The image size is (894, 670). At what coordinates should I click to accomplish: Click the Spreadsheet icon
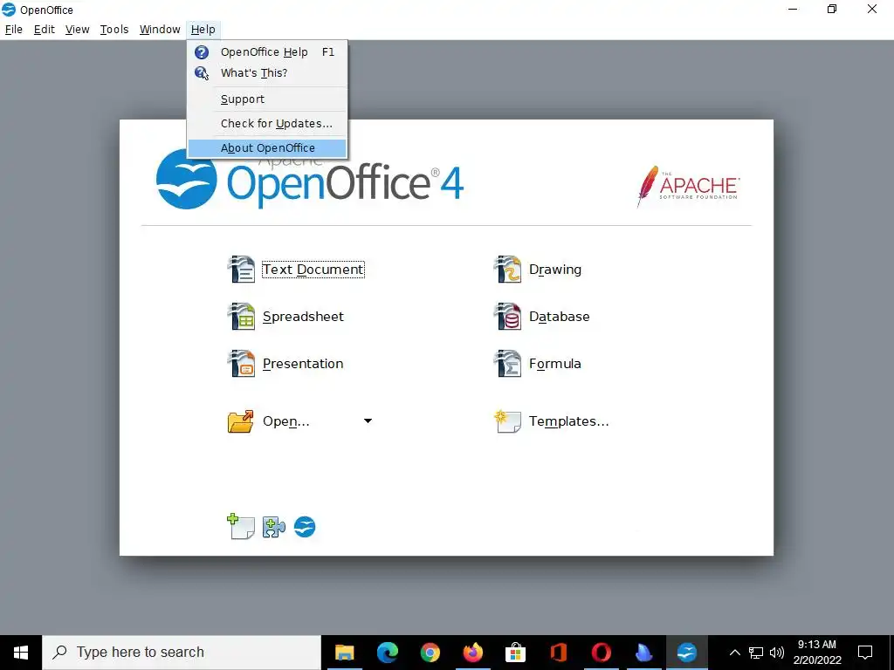coord(241,316)
